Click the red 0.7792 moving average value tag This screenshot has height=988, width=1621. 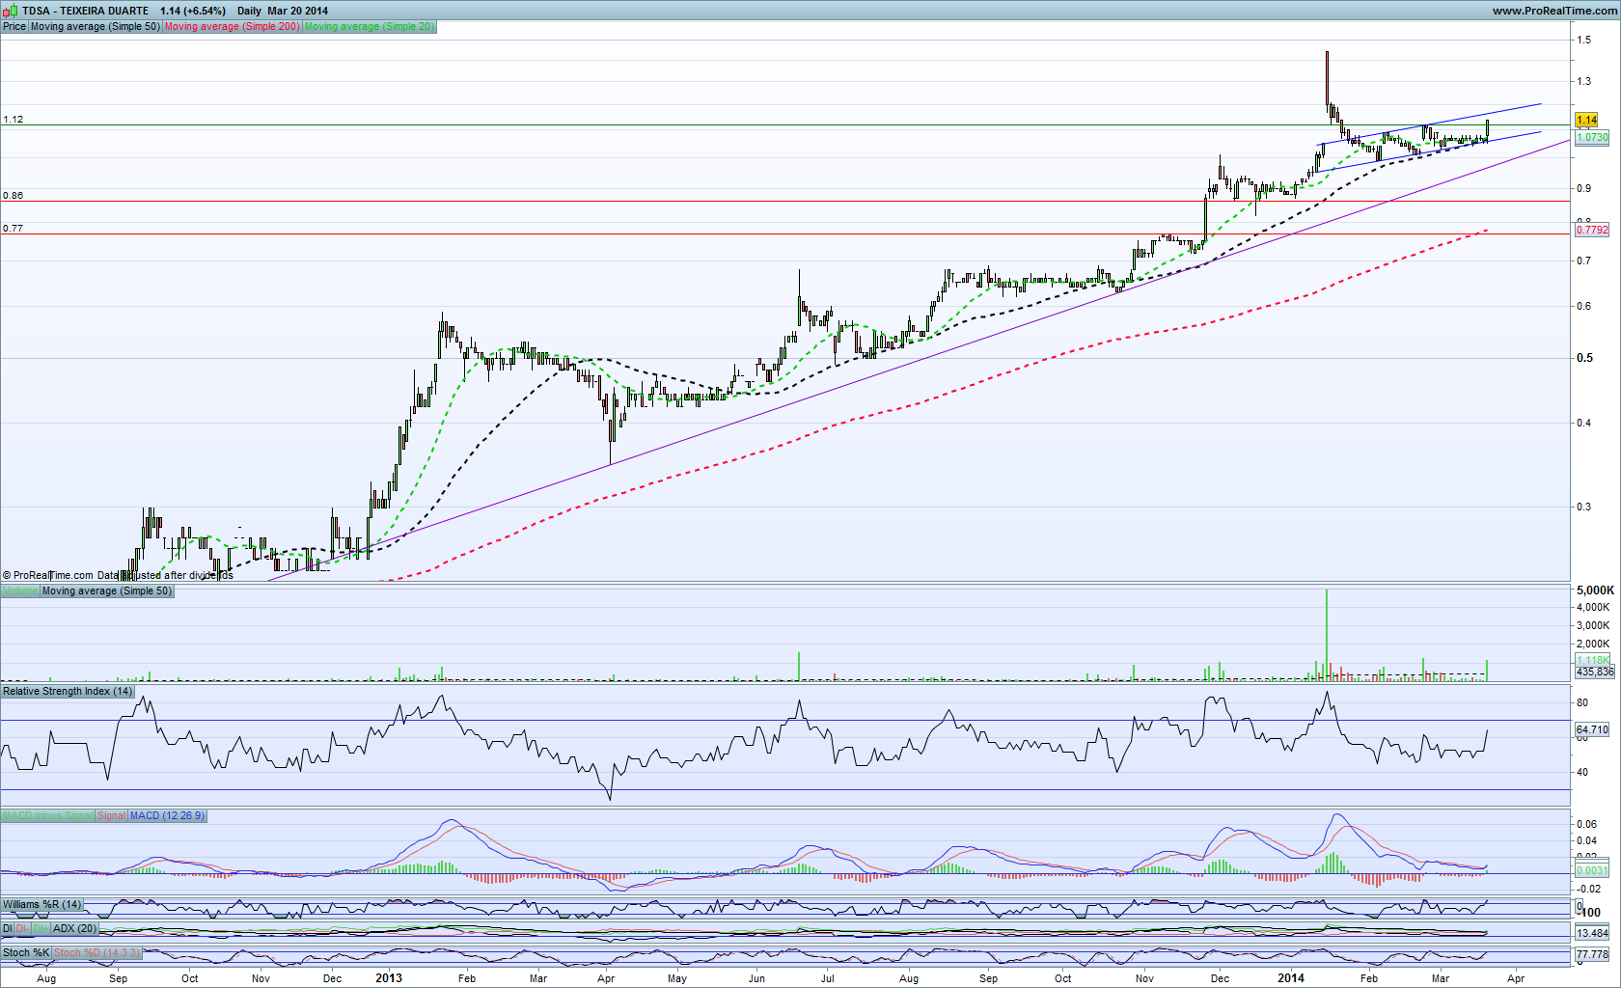click(1592, 230)
